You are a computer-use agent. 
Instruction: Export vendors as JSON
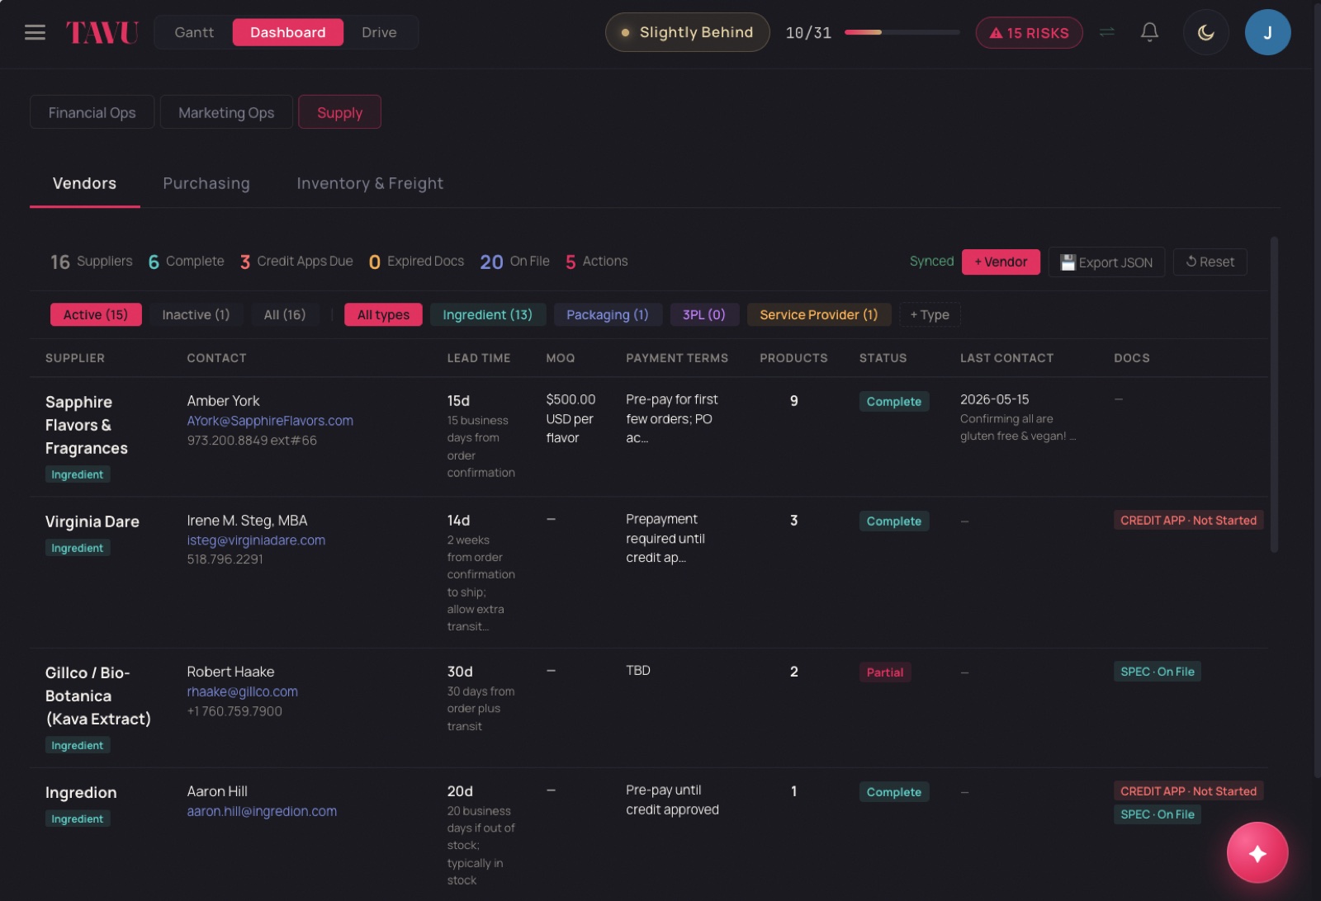[1106, 262]
